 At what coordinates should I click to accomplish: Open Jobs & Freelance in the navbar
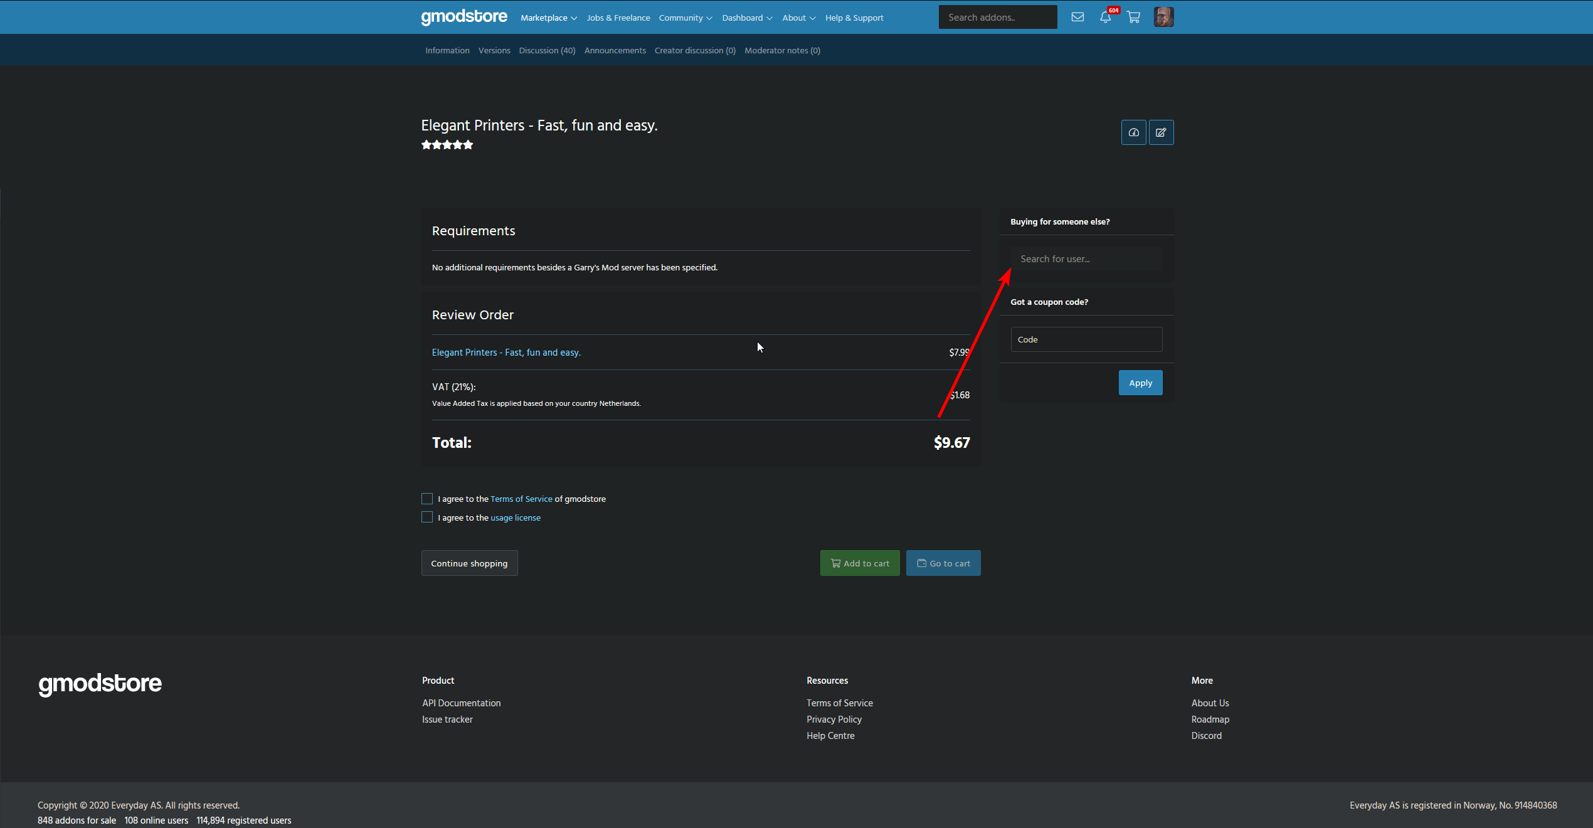tap(618, 18)
